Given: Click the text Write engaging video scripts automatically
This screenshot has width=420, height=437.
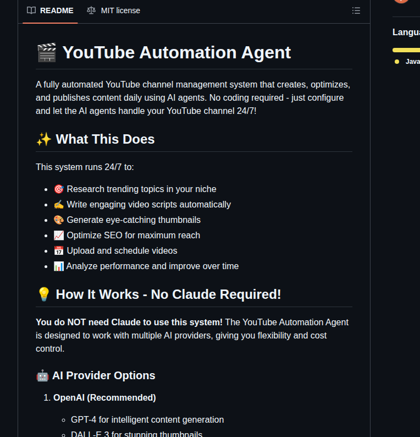Looking at the screenshot, I should click(148, 205).
